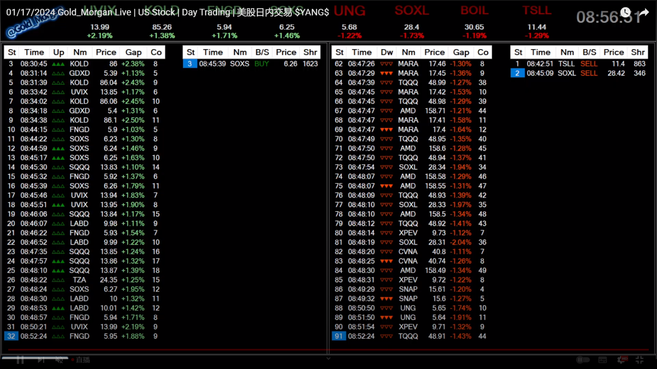This screenshot has width=657, height=369.
Task: Jump to live with the 直播 badge
Action: pyautogui.click(x=80, y=360)
